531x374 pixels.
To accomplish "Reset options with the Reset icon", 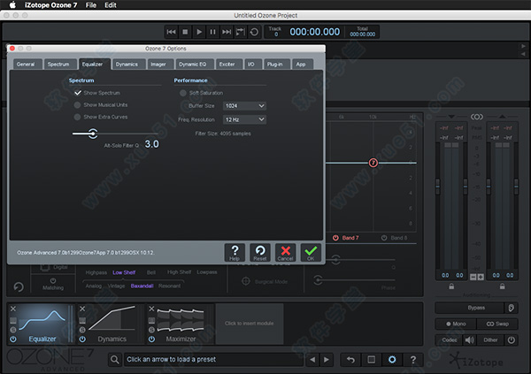I will click(x=259, y=253).
